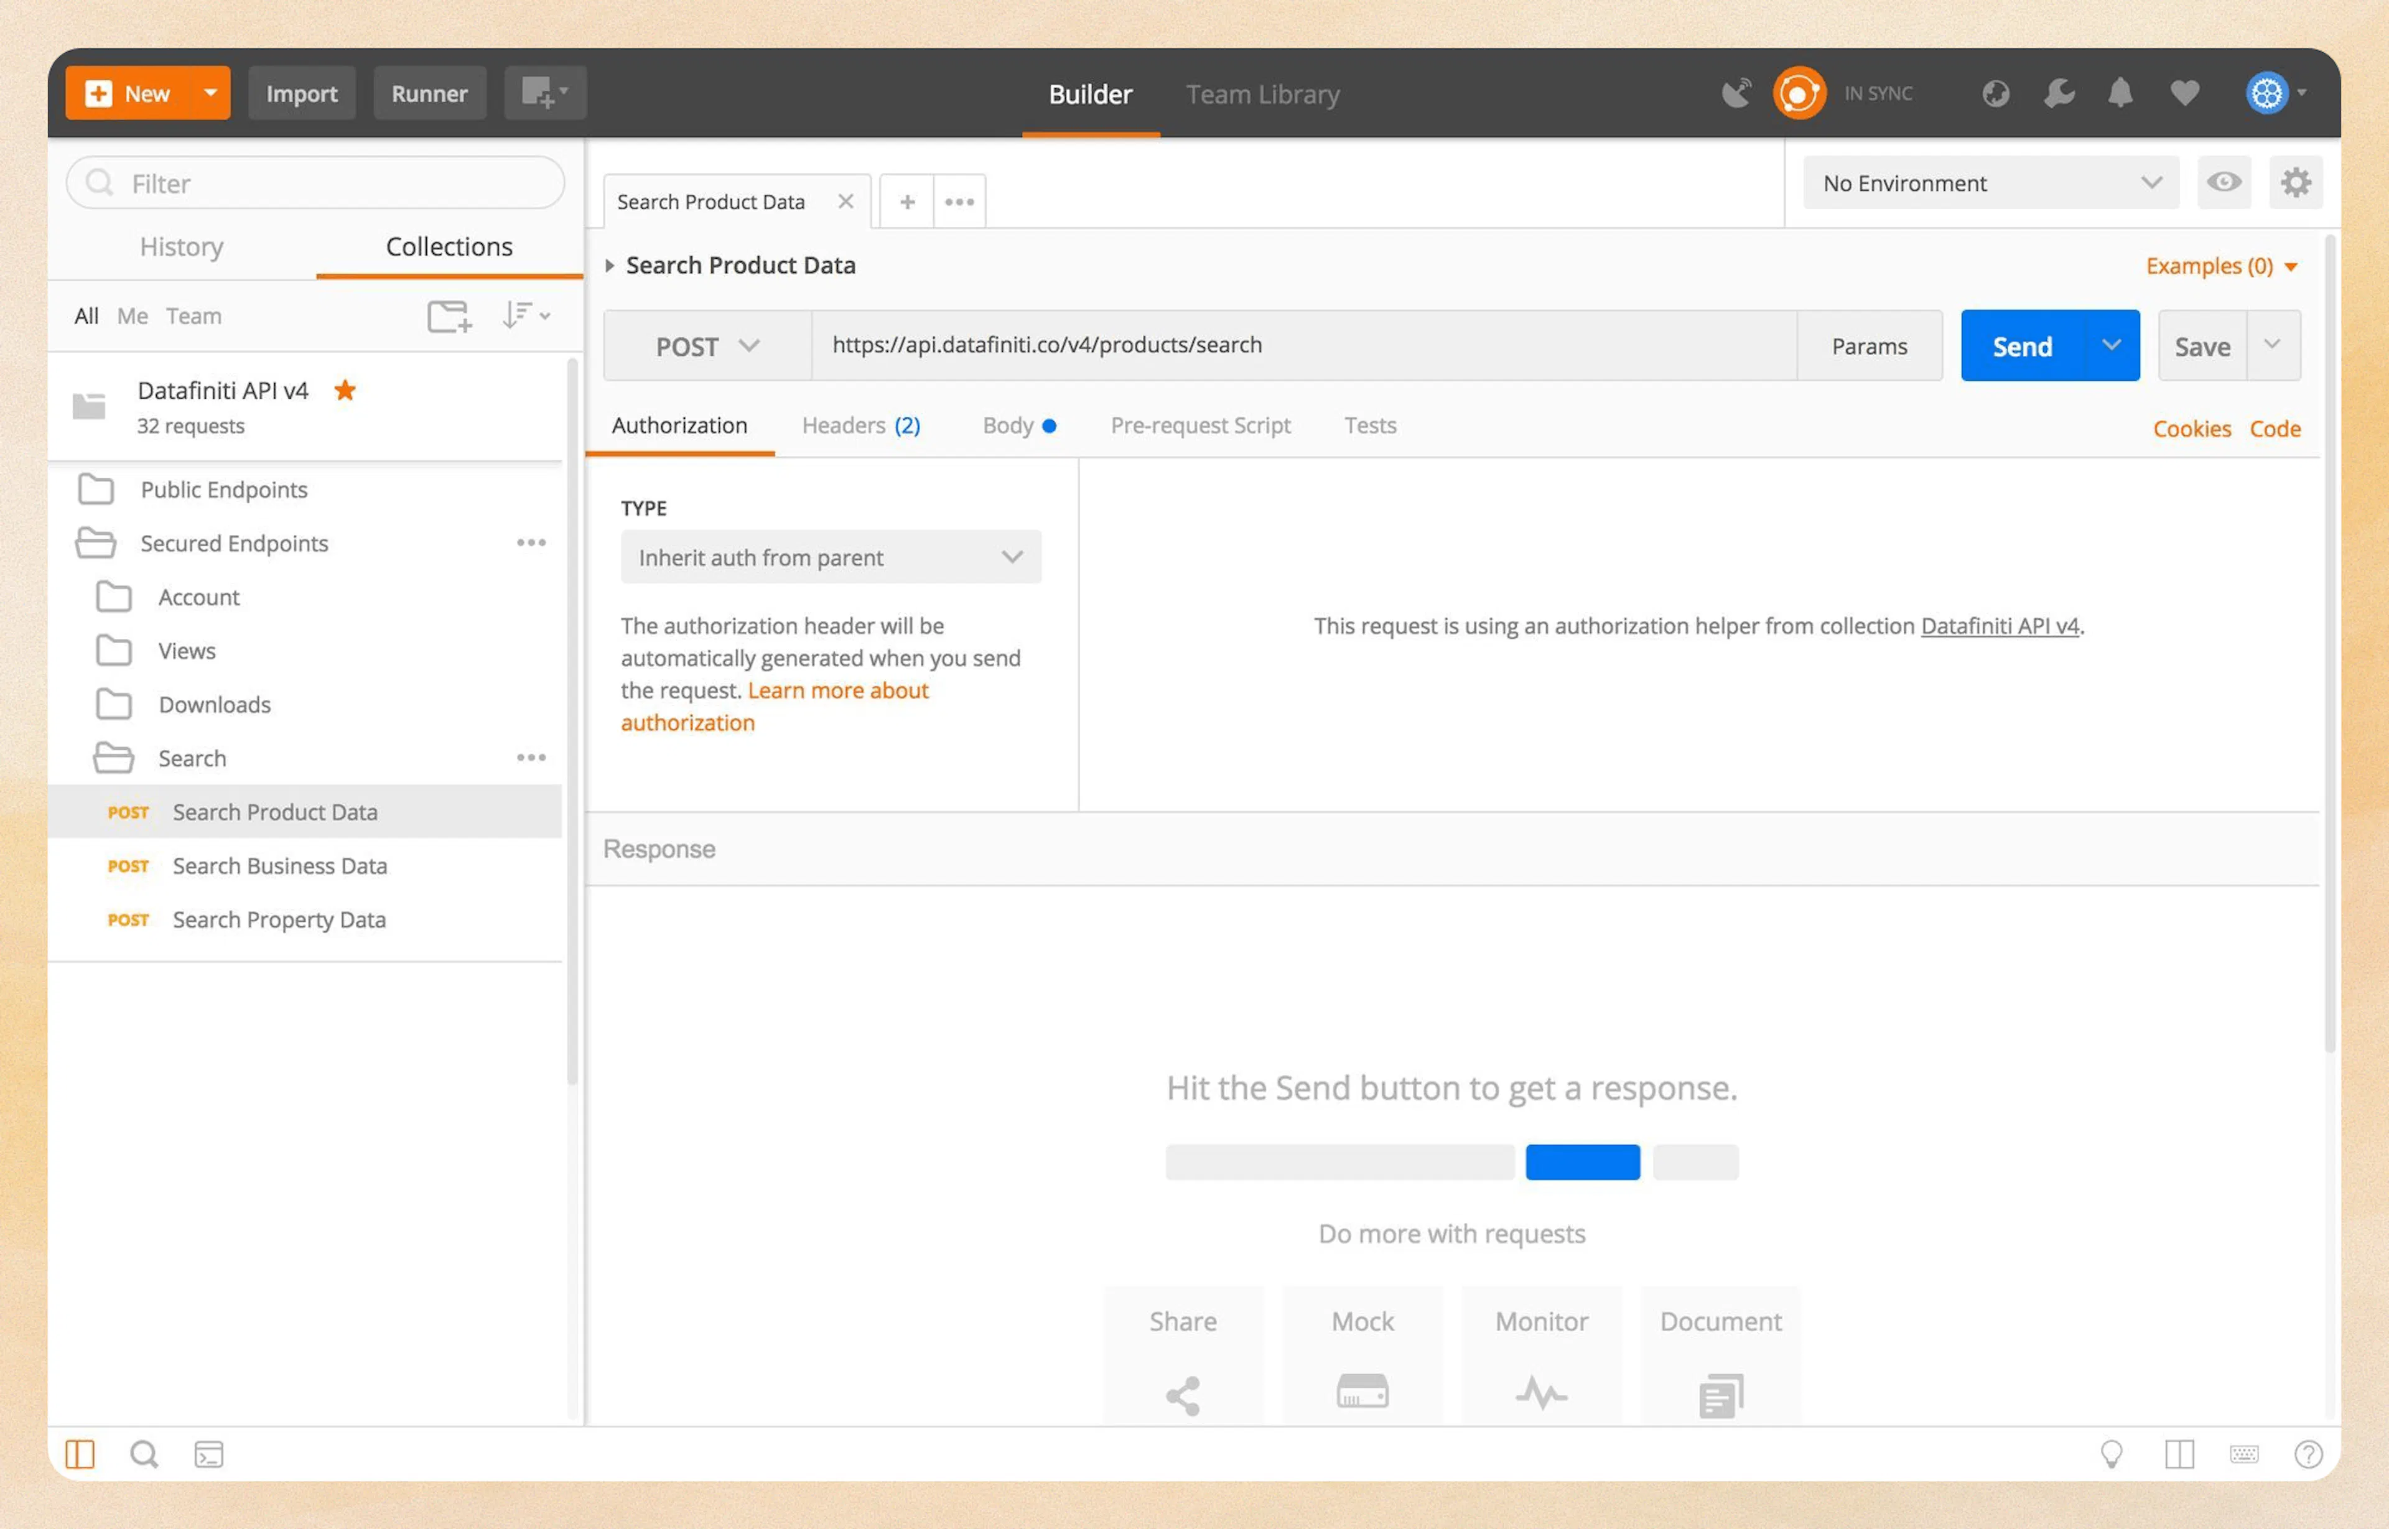Open the Capture requests satellite icon
This screenshot has height=1529, width=2389.
click(x=1736, y=92)
